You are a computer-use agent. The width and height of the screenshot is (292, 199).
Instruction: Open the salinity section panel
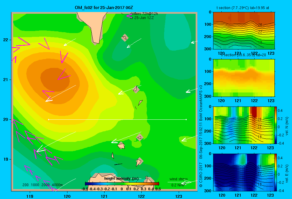coord(244,78)
